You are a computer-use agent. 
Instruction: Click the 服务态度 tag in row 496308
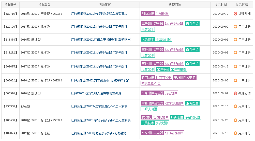192,103
